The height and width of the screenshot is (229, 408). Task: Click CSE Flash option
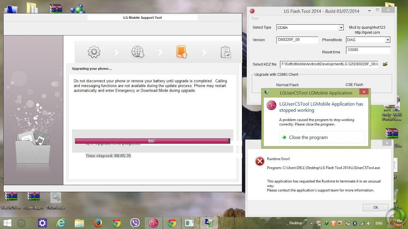(354, 85)
